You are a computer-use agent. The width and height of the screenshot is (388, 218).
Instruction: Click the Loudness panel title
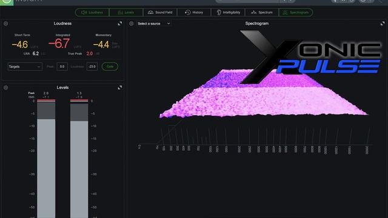(x=62, y=24)
